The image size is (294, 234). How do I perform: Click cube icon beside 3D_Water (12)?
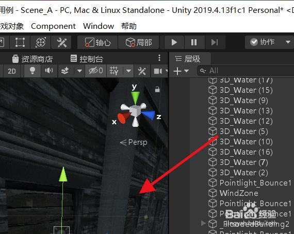point(213,121)
